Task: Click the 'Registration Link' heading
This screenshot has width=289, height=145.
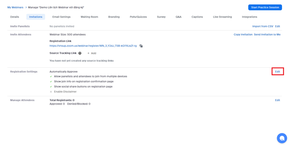Action: [60, 41]
